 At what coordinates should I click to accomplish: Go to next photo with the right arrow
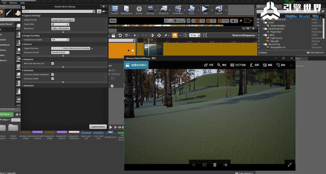coord(225,165)
